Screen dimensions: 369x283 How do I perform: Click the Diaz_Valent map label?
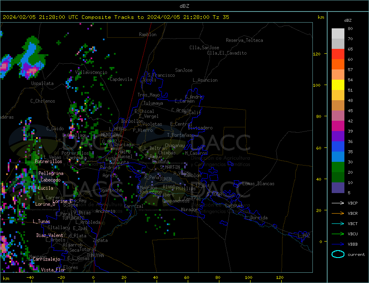pyautogui.click(x=50, y=235)
